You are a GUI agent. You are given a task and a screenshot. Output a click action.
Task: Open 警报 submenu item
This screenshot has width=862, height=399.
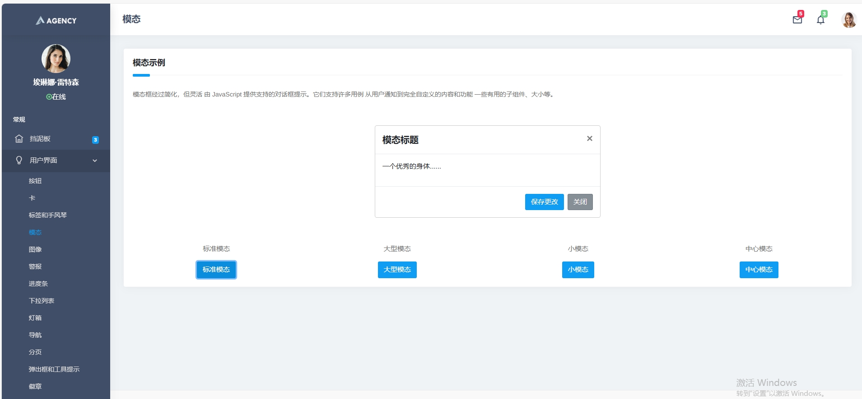tap(35, 266)
